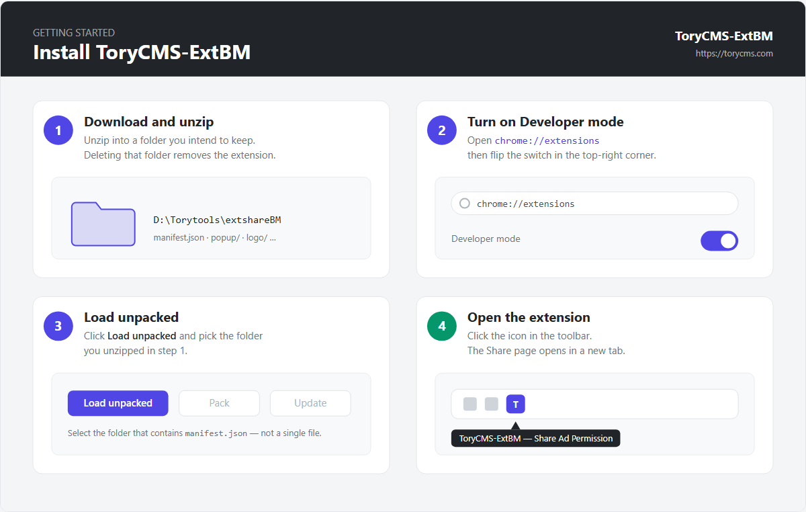
Task: Click the Download and unzip heading
Action: point(149,122)
